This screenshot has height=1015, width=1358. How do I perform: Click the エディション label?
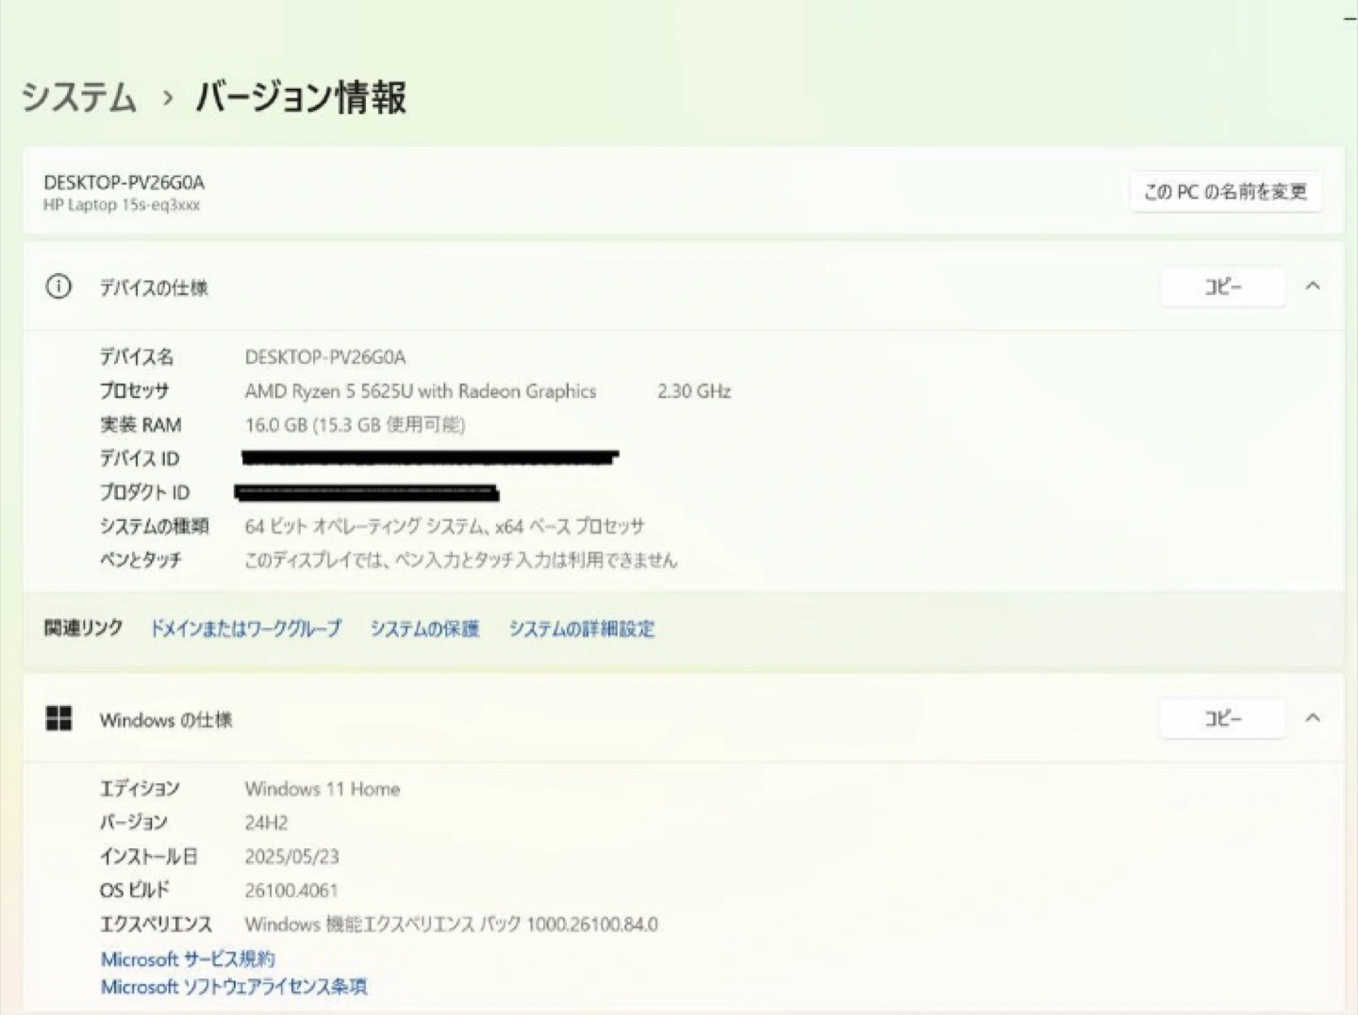(140, 789)
